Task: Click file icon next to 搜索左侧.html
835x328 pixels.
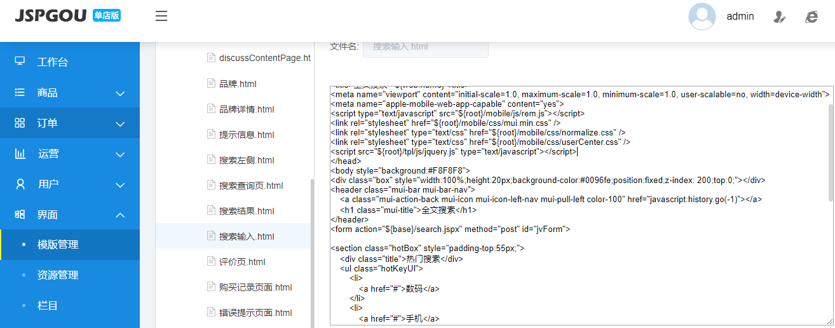Action: point(211,160)
